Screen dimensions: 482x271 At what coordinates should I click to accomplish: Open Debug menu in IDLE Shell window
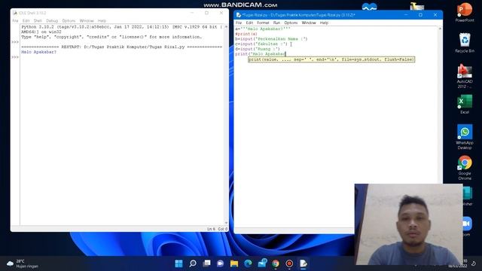[x=52, y=21]
